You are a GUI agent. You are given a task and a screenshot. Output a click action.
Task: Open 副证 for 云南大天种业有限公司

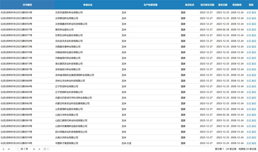254,137
